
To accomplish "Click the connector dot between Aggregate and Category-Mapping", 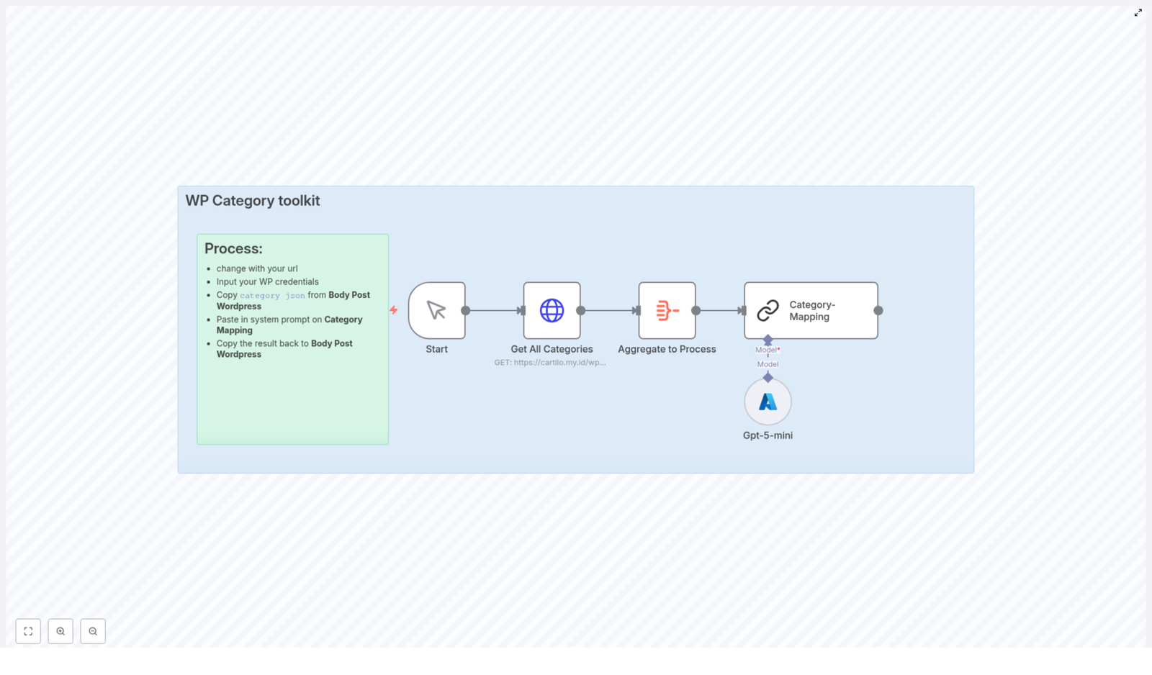I will coord(696,310).
